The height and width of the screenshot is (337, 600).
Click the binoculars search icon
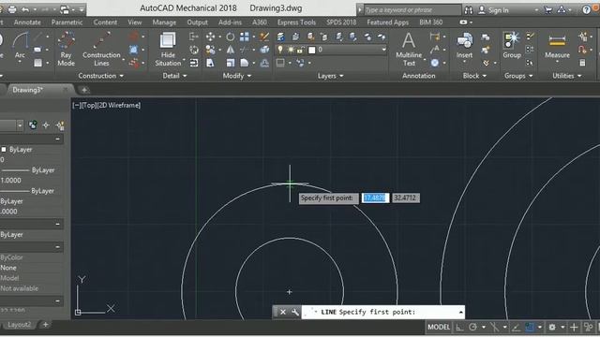click(469, 10)
